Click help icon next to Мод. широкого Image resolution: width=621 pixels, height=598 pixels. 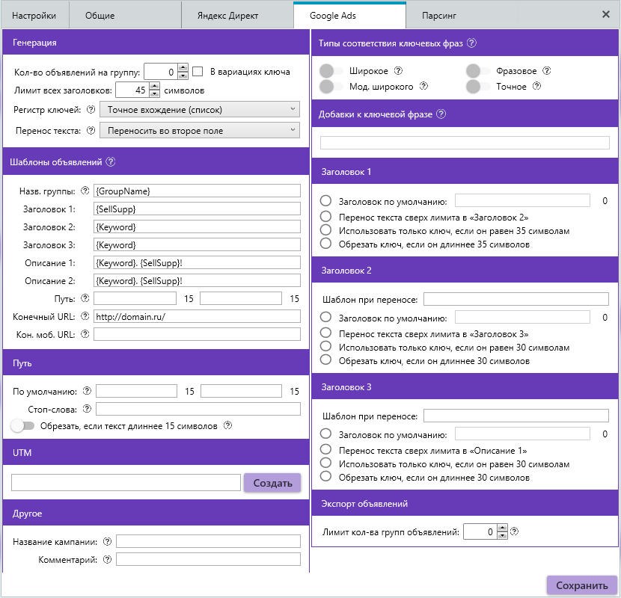(x=423, y=86)
